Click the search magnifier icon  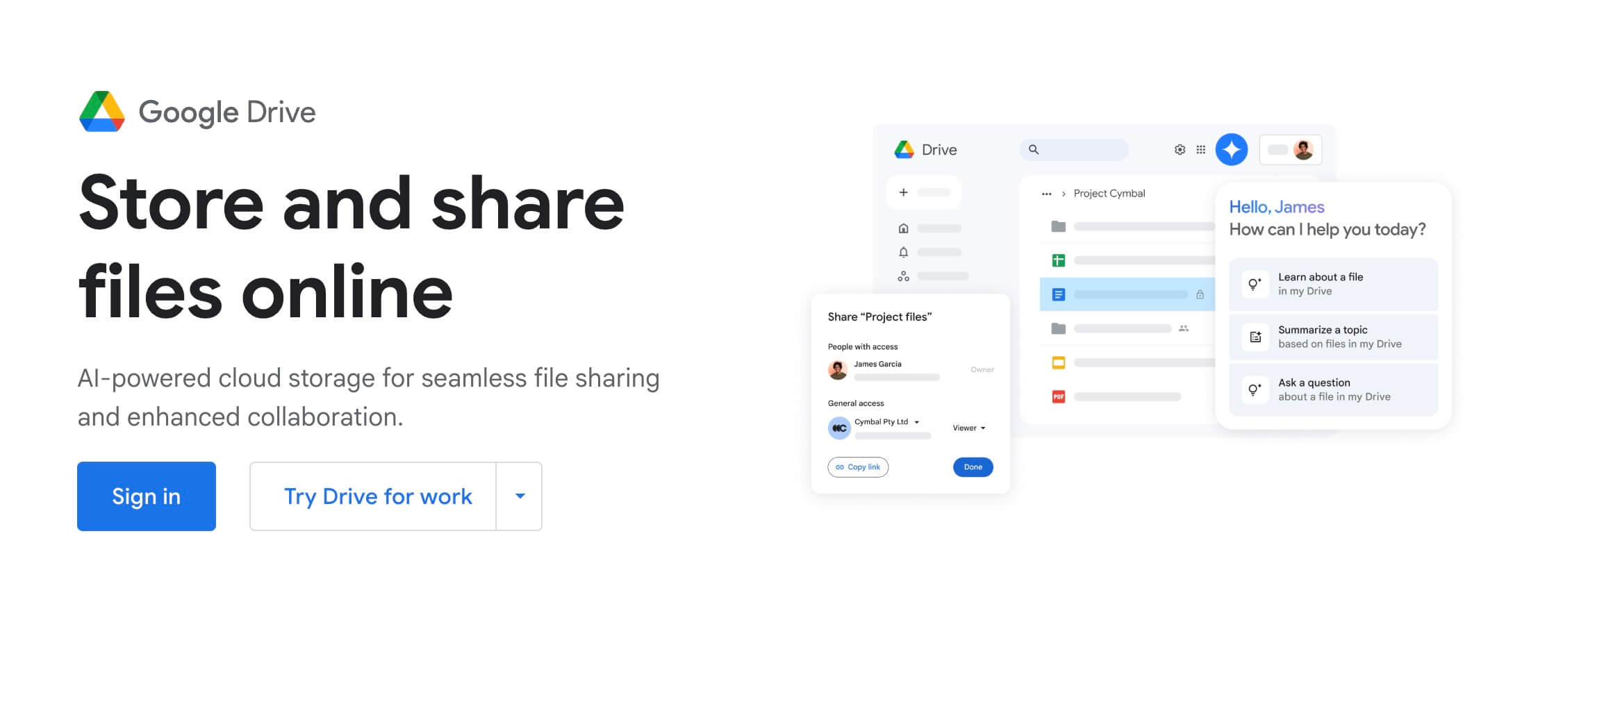click(1034, 150)
